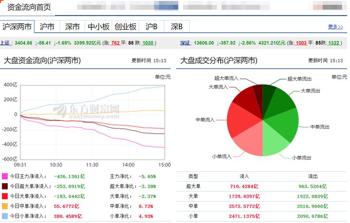Image resolution: width=350 pixels, height=223 pixels.
Task: Click the 中单流出 pie label
Action: (x=320, y=127)
